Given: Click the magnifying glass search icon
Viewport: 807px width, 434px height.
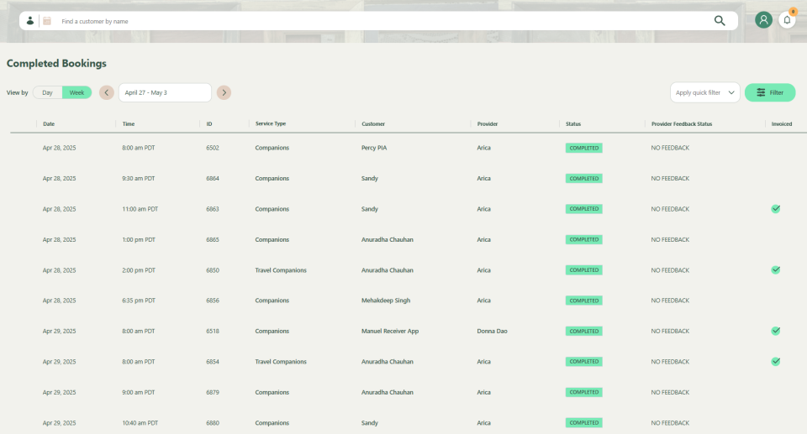Looking at the screenshot, I should [x=720, y=21].
